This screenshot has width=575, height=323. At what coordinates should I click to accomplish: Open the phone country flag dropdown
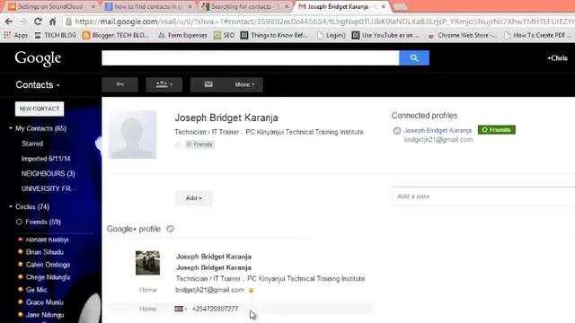181,309
